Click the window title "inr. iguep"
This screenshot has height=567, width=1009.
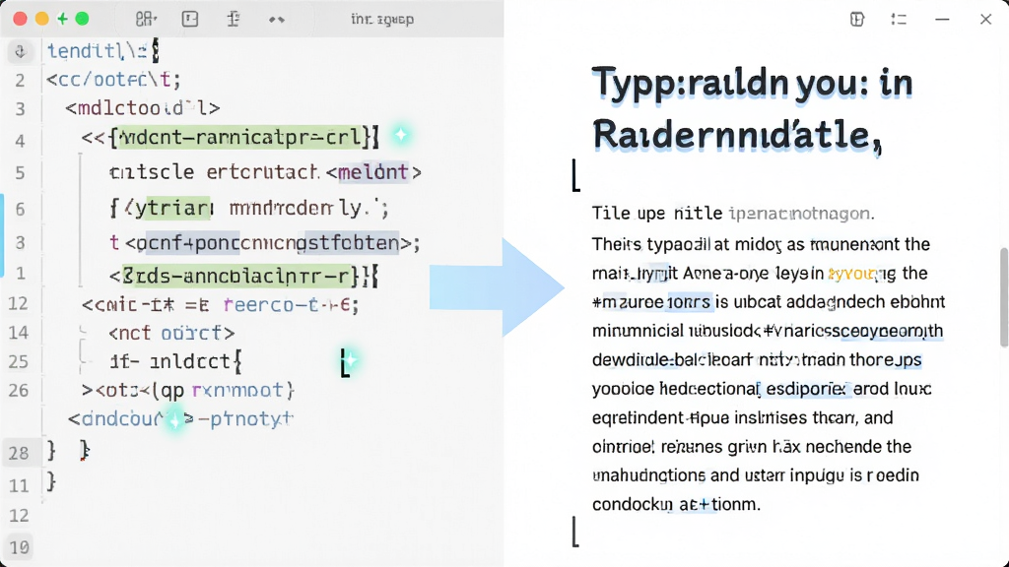382,20
